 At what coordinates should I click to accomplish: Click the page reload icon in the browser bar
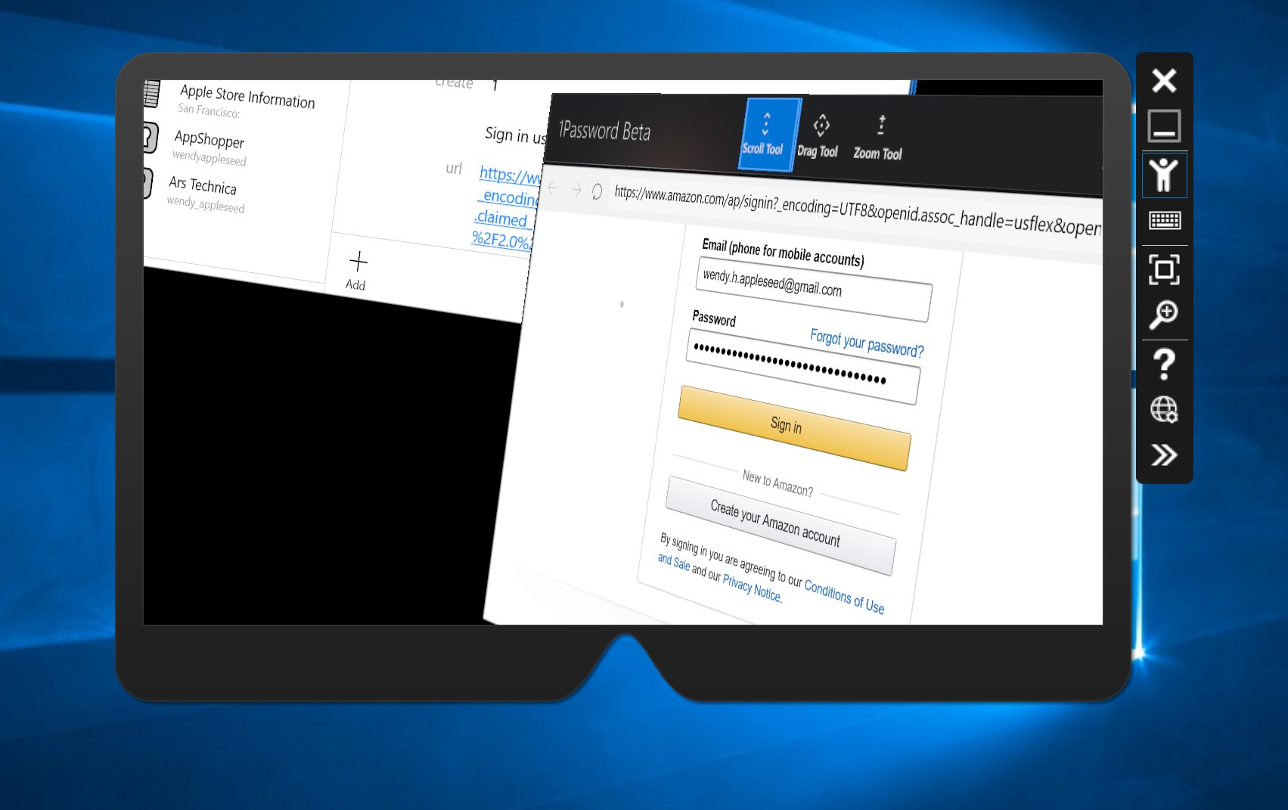point(597,191)
